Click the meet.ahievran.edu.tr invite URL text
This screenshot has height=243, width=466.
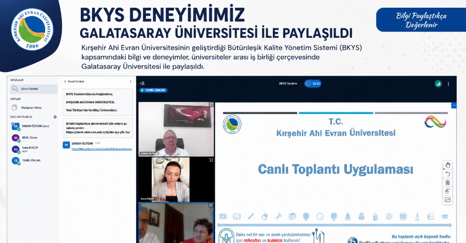pyautogui.click(x=98, y=132)
